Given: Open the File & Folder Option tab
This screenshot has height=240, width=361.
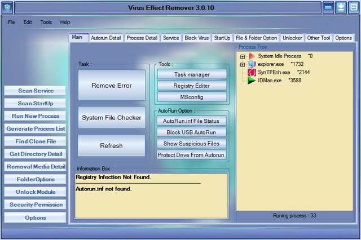Looking at the screenshot, I should coord(256,38).
